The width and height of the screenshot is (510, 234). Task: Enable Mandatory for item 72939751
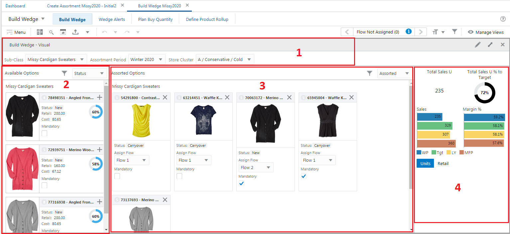tap(44, 185)
